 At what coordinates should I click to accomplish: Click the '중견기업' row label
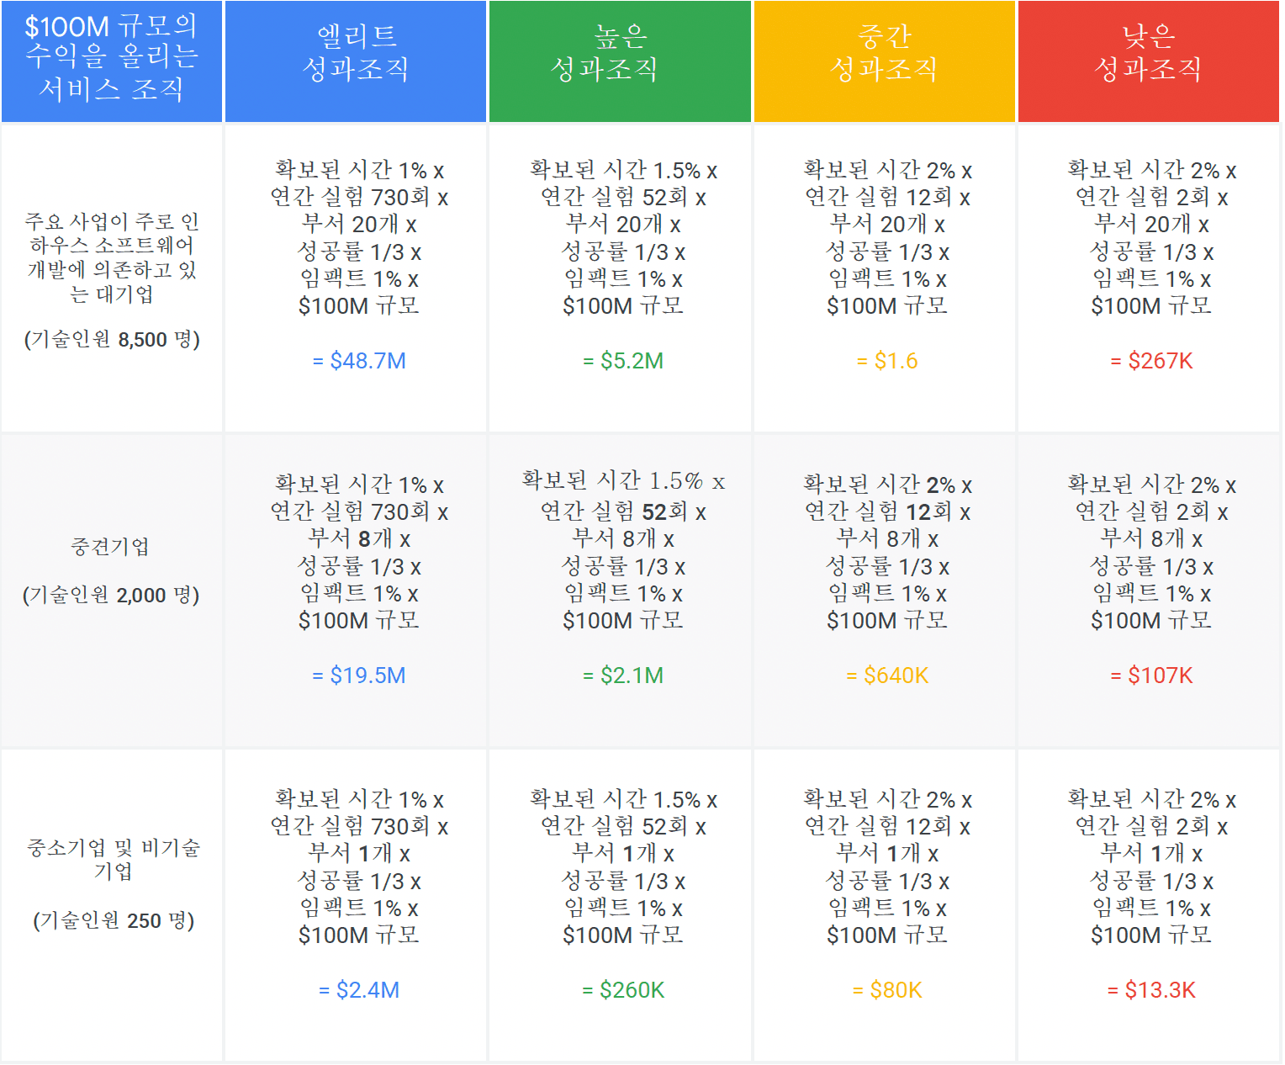pos(110,547)
